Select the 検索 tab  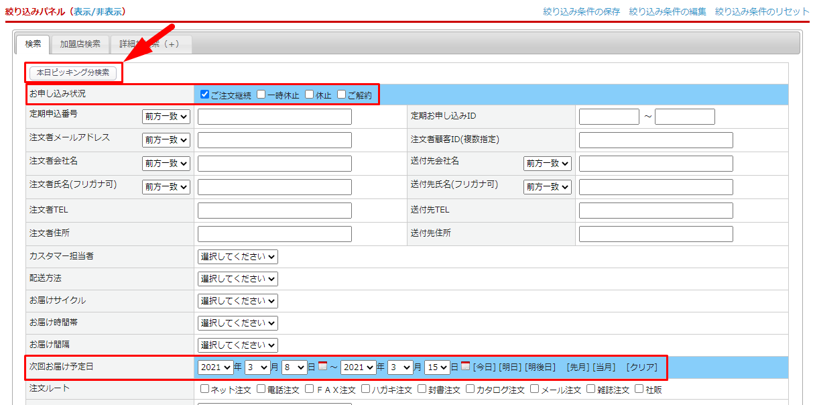pyautogui.click(x=33, y=44)
